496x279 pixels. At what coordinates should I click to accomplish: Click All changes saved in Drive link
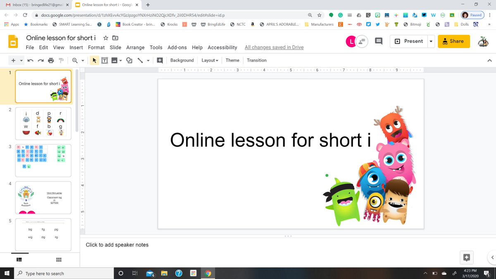click(274, 48)
